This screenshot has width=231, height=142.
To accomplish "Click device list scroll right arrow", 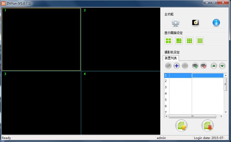I will [x=221, y=116].
